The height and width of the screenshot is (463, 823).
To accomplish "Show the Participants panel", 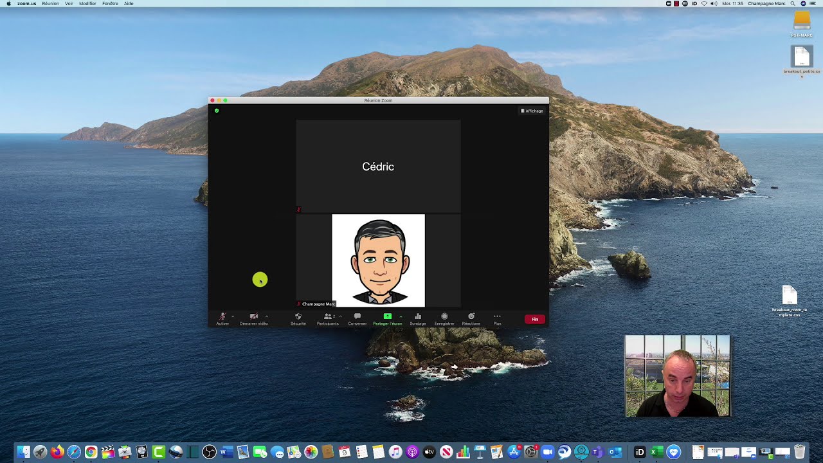I will pos(327,319).
